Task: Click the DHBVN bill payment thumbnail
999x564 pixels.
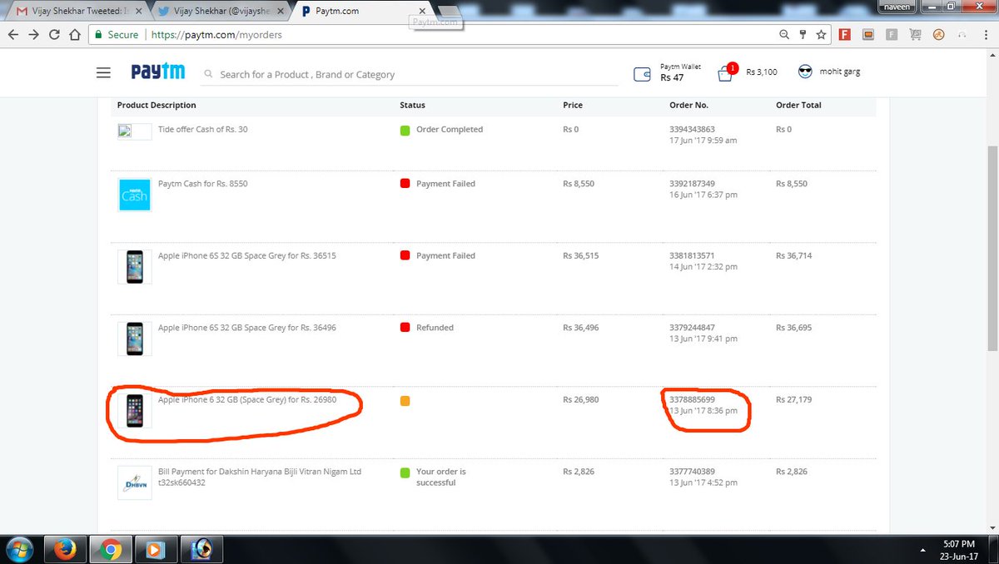Action: coord(134,482)
